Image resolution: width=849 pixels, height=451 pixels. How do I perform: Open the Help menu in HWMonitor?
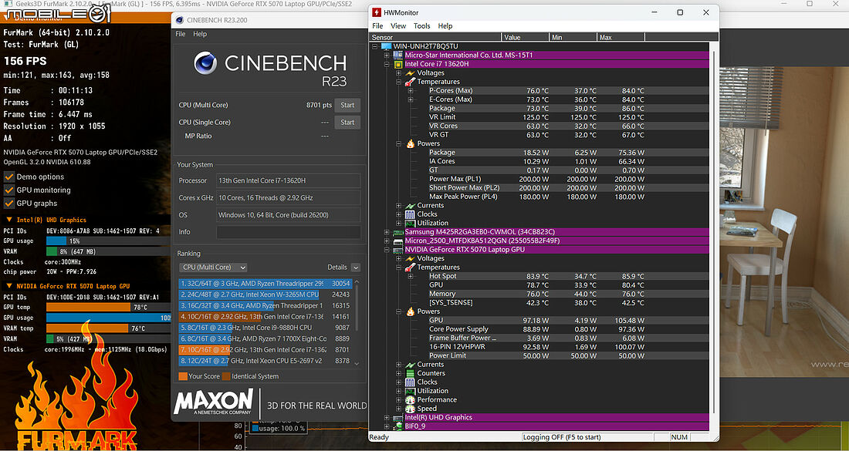pyautogui.click(x=445, y=26)
